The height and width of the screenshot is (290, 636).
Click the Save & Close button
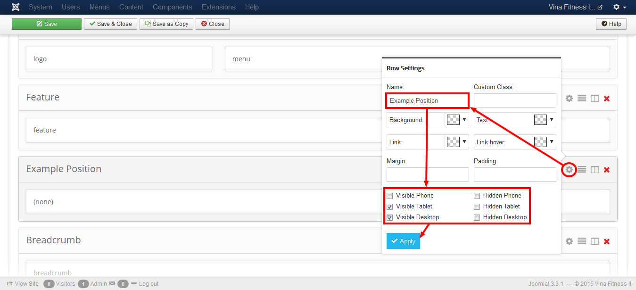111,24
